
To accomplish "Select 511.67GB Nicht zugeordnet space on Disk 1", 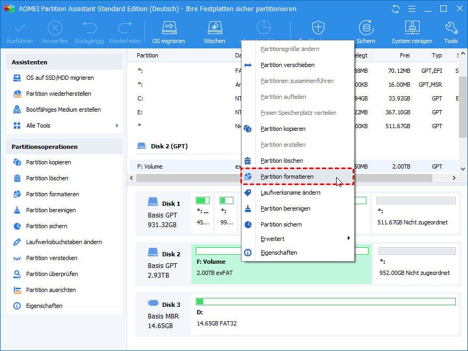I will coord(416,213).
